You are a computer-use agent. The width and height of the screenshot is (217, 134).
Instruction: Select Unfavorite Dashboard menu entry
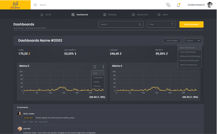[190, 56]
